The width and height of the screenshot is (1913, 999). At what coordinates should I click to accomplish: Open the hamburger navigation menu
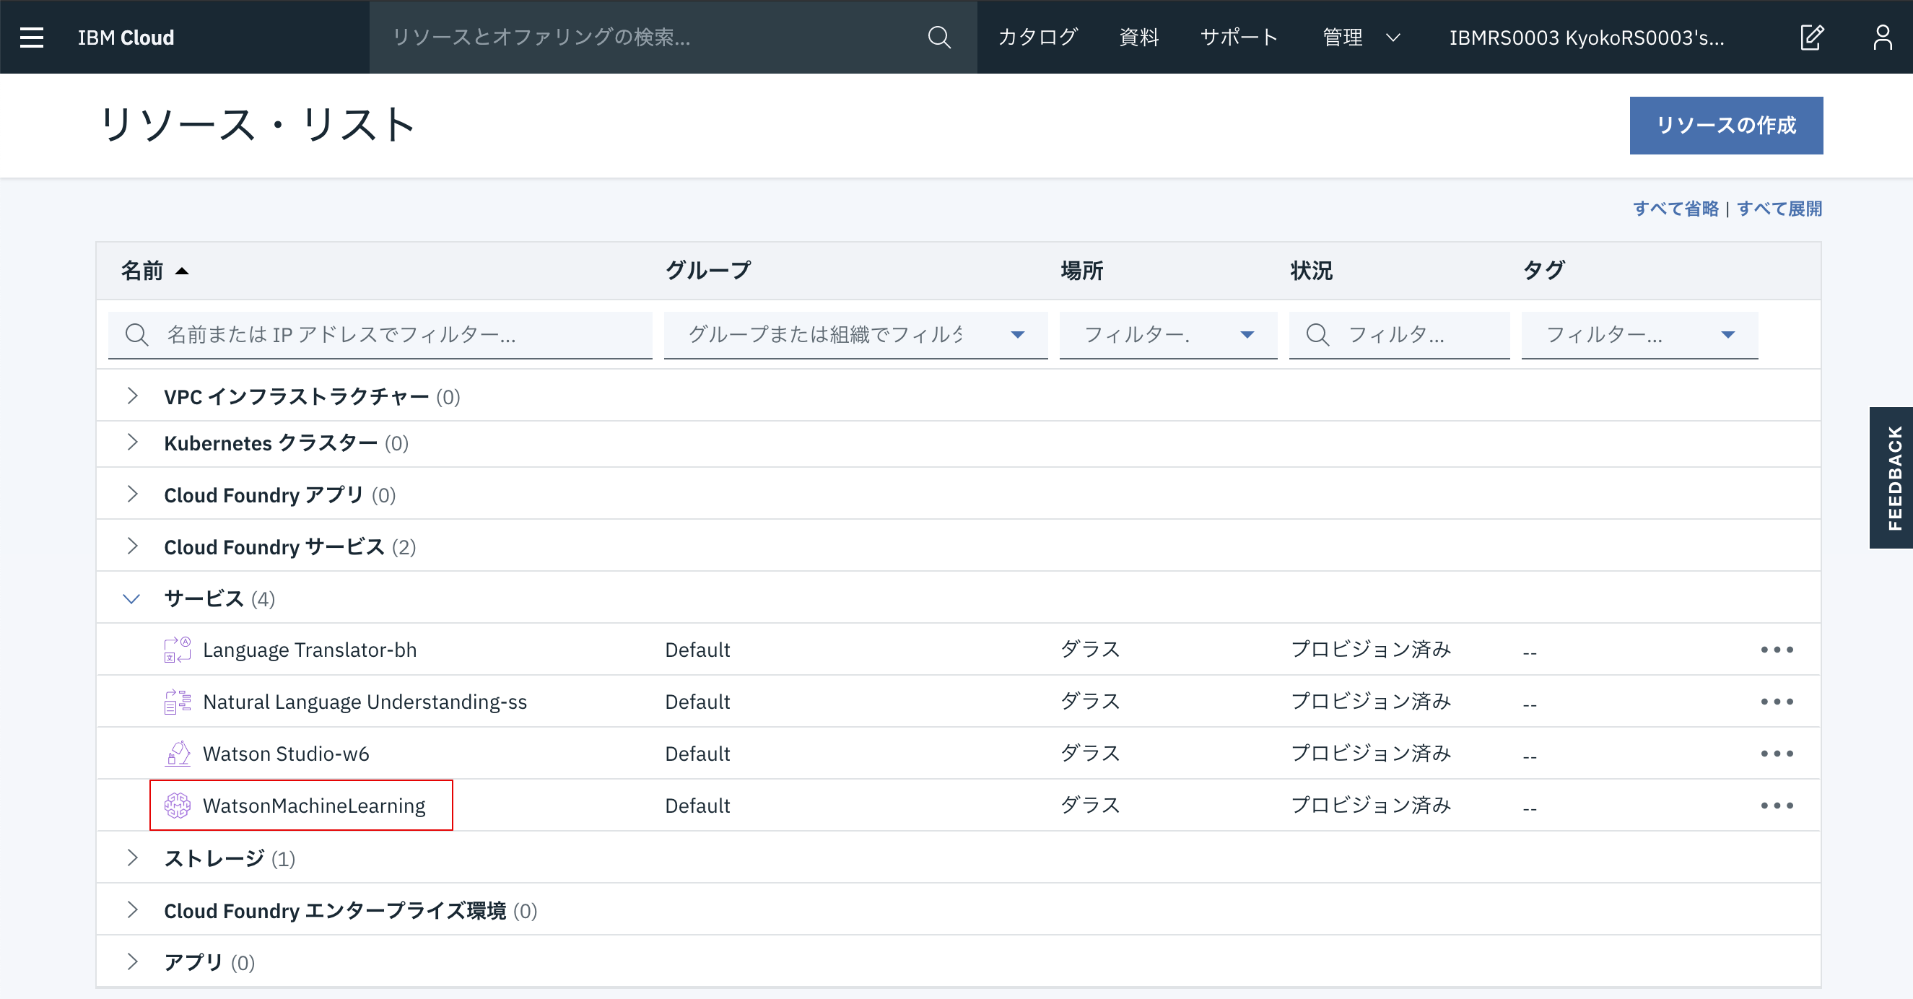[x=31, y=37]
